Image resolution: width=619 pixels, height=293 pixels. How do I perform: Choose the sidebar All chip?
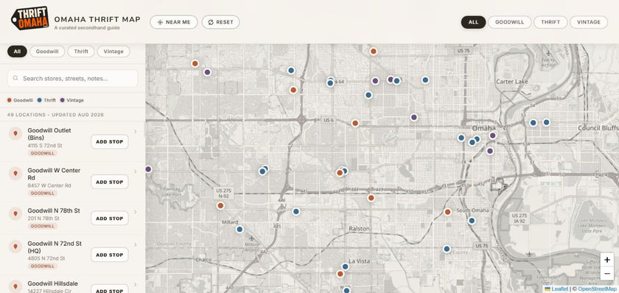tap(17, 52)
